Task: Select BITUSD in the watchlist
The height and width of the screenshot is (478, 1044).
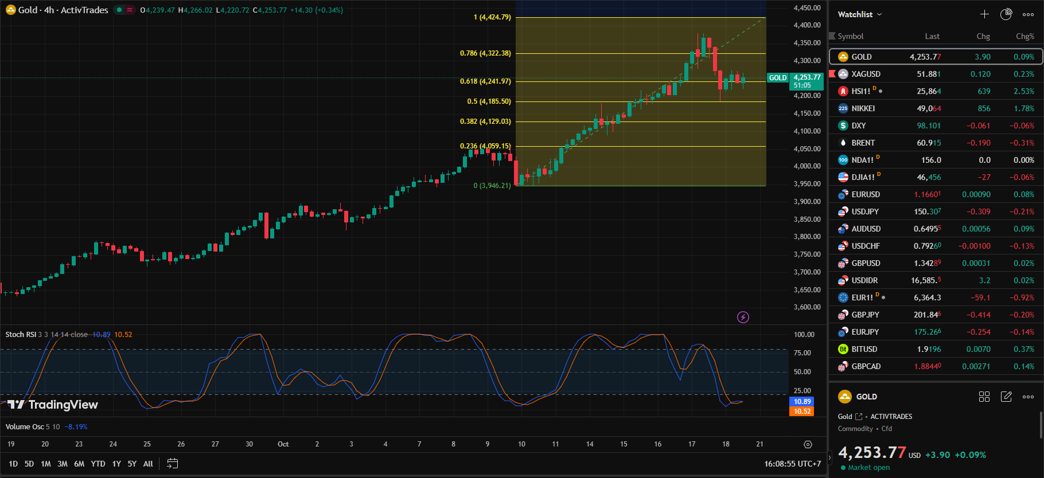Action: tap(864, 349)
